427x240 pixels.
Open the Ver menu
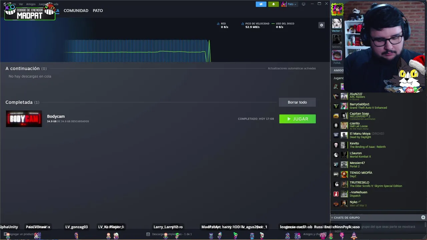(21, 4)
